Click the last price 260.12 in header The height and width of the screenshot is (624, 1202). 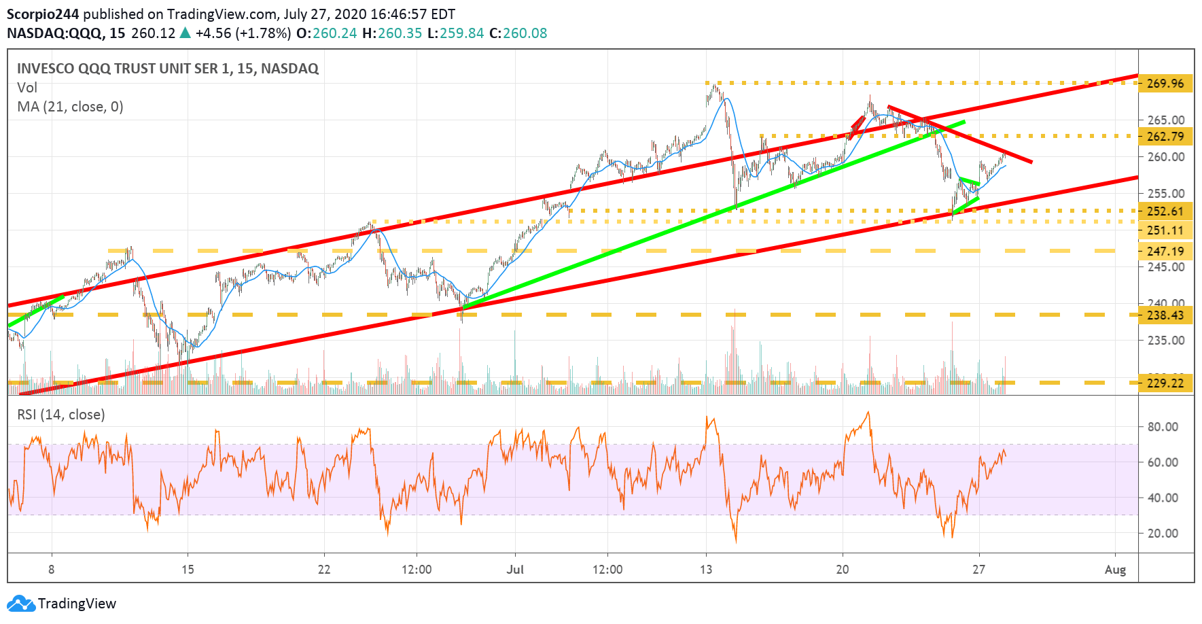click(153, 33)
